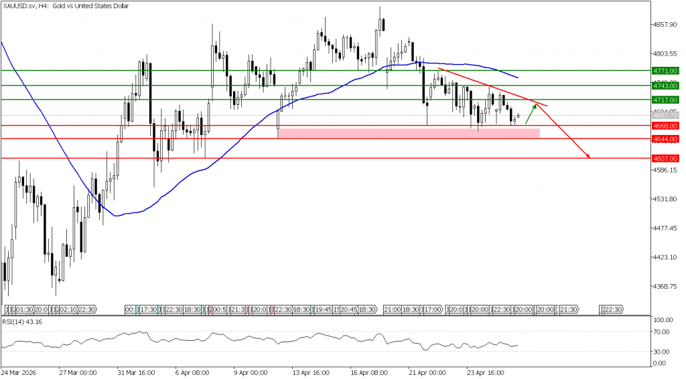Click the 4771.00 green price label
This screenshot has height=379, width=686.
point(665,70)
